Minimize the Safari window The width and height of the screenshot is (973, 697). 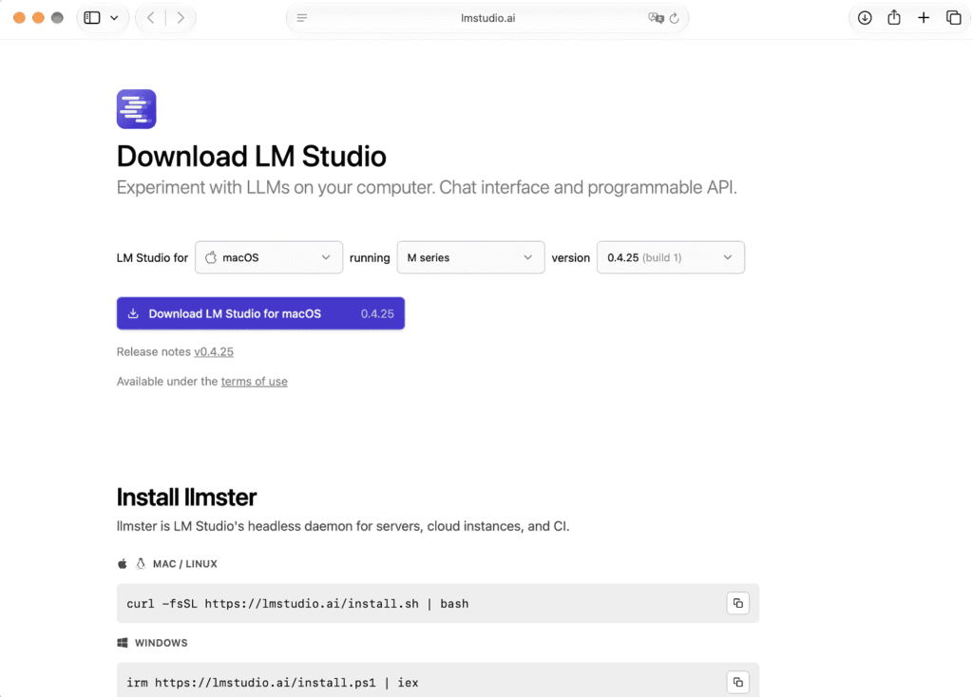click(38, 17)
